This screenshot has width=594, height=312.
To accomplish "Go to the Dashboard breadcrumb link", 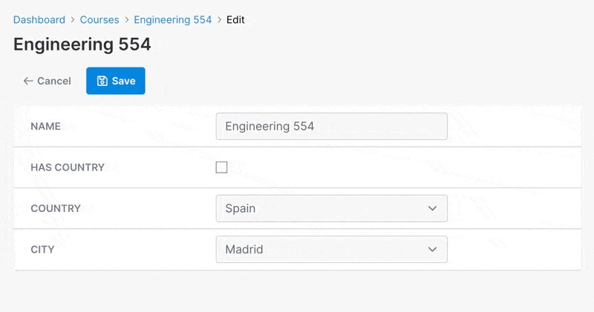I will tap(39, 20).
